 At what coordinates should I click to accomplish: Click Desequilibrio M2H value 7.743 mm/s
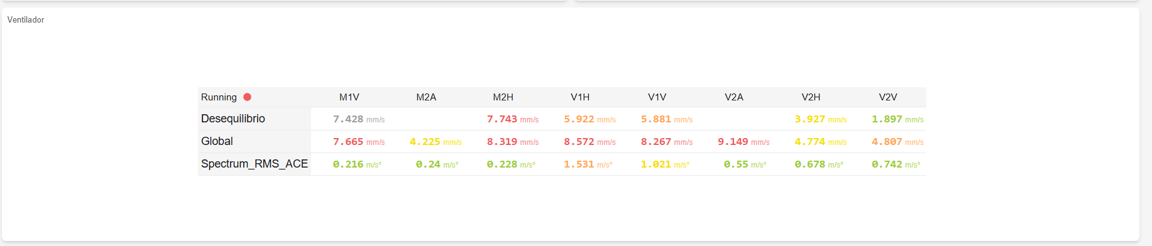pyautogui.click(x=513, y=119)
